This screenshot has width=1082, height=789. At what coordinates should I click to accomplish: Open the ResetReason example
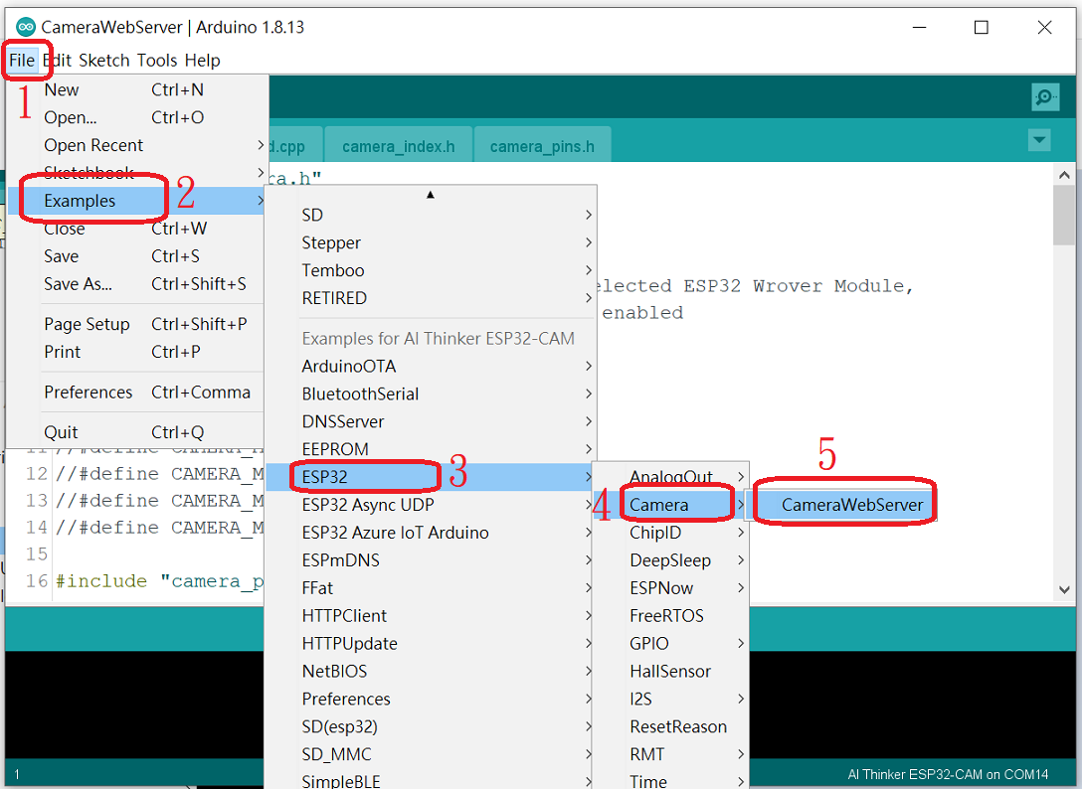(670, 726)
